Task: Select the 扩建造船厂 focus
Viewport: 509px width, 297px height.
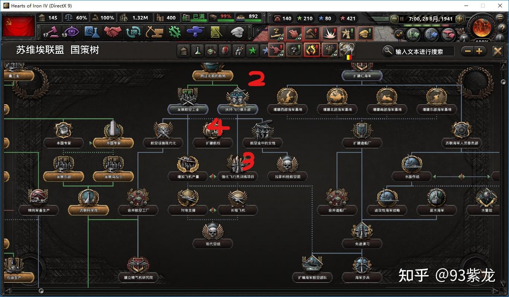Action: pos(362,135)
